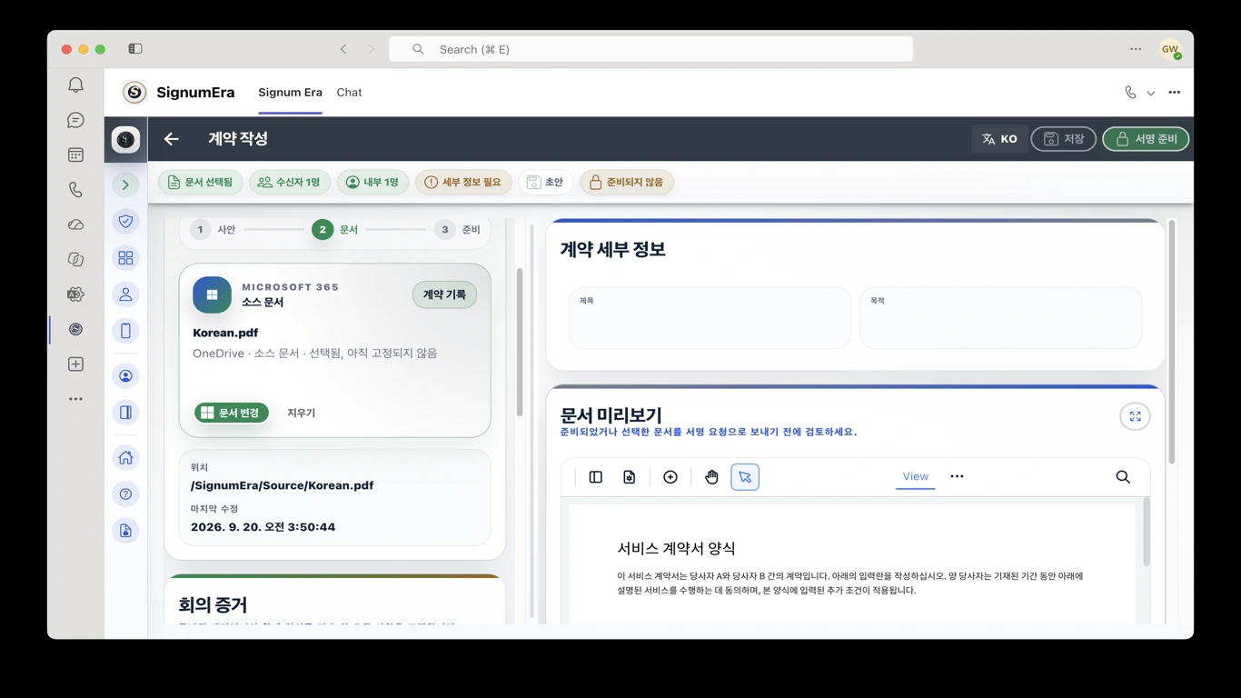Zoom in with the plus circle icon
The height and width of the screenshot is (698, 1241).
pos(670,477)
